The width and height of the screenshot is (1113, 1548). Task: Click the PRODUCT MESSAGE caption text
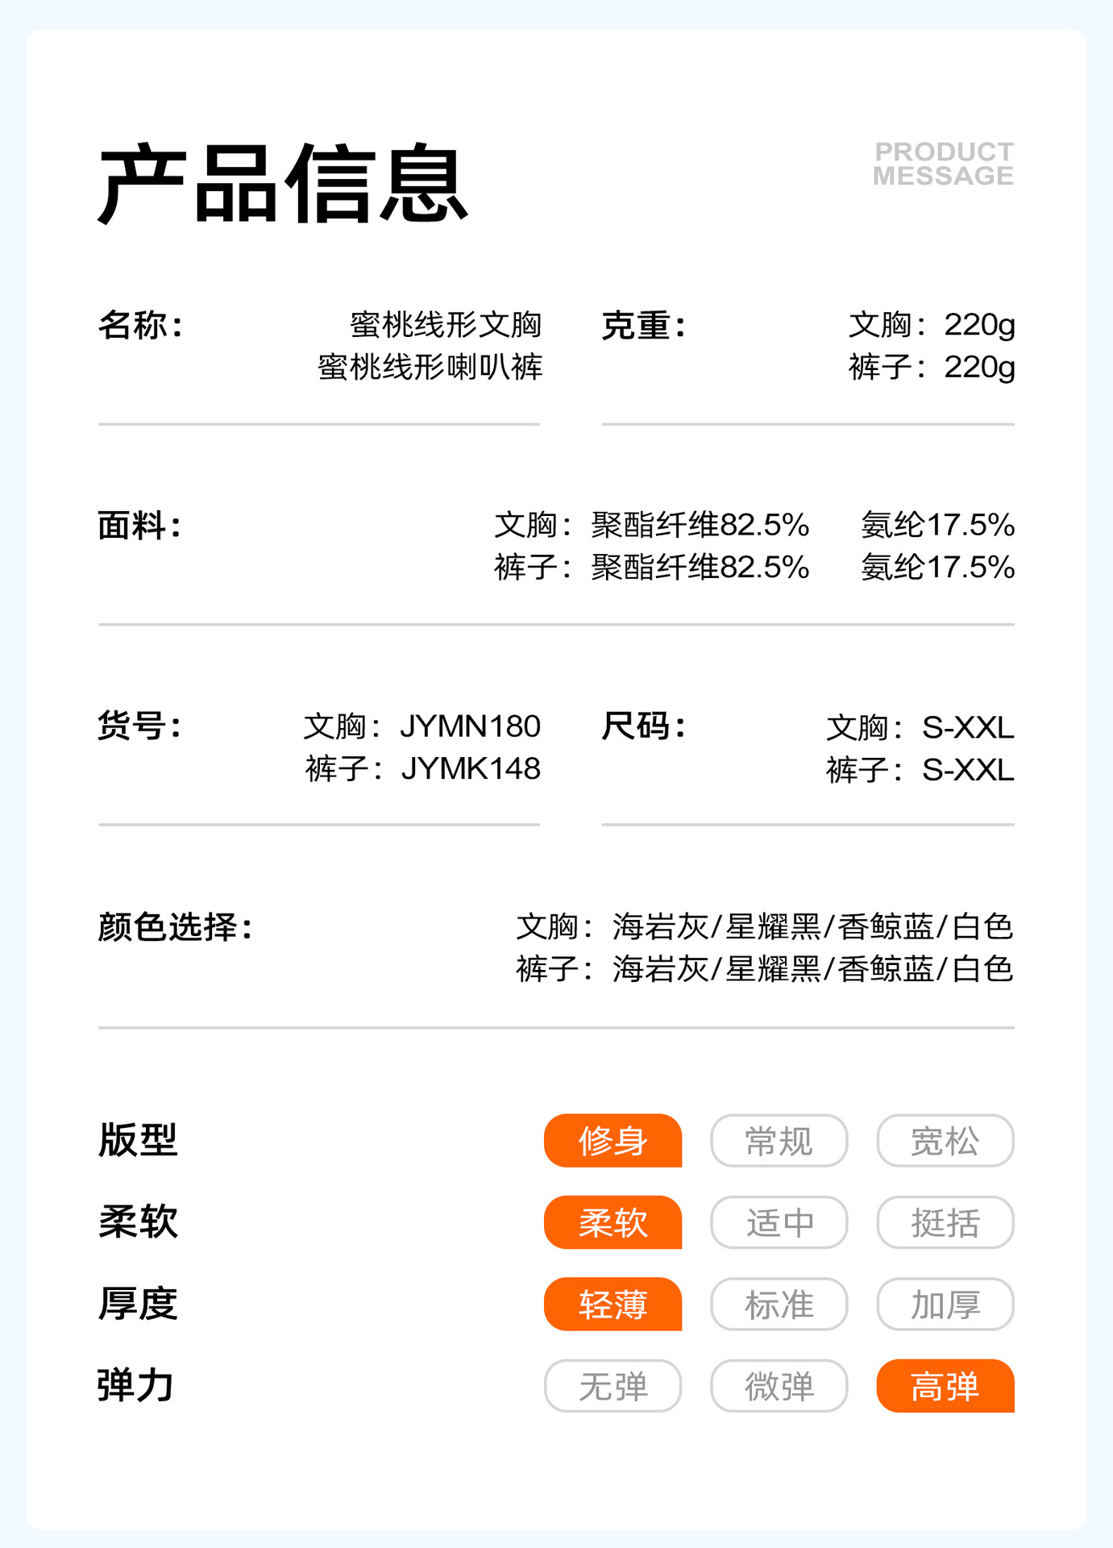tap(943, 164)
